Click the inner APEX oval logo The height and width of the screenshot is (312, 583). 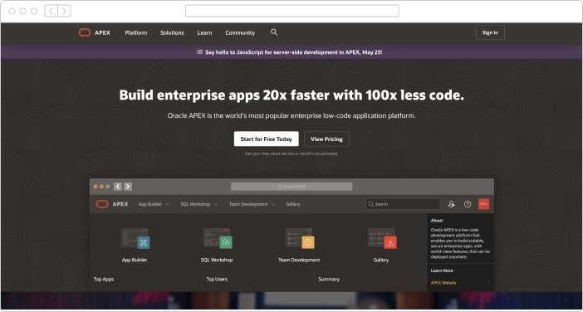click(102, 204)
